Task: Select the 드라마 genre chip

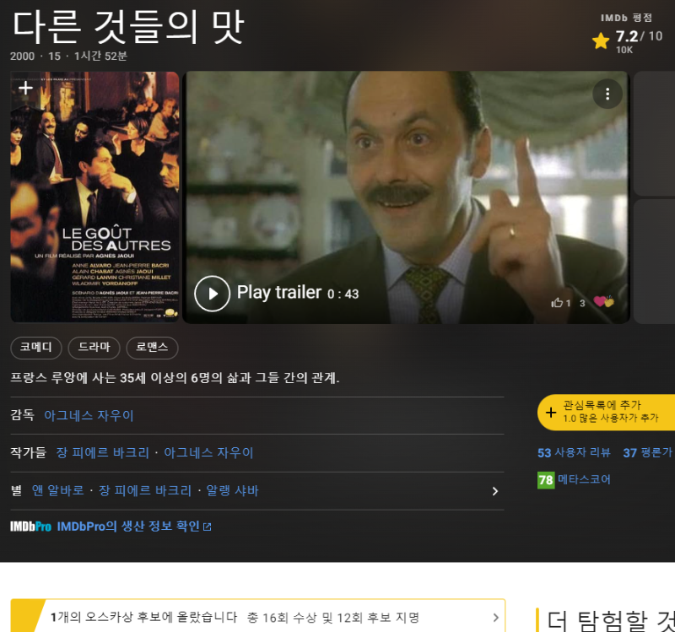Action: pyautogui.click(x=94, y=347)
